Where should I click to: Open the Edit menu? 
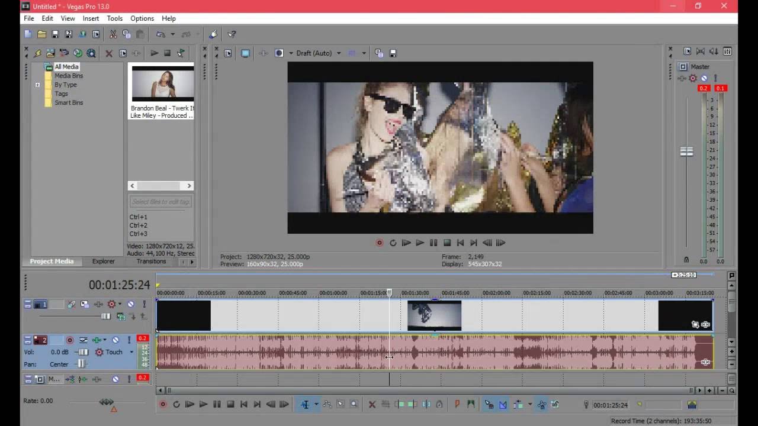(47, 18)
